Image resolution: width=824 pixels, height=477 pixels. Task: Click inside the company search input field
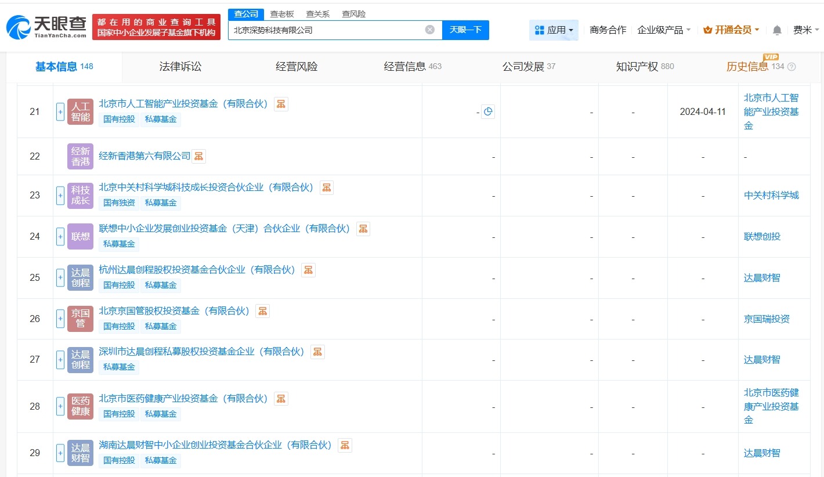(x=325, y=30)
